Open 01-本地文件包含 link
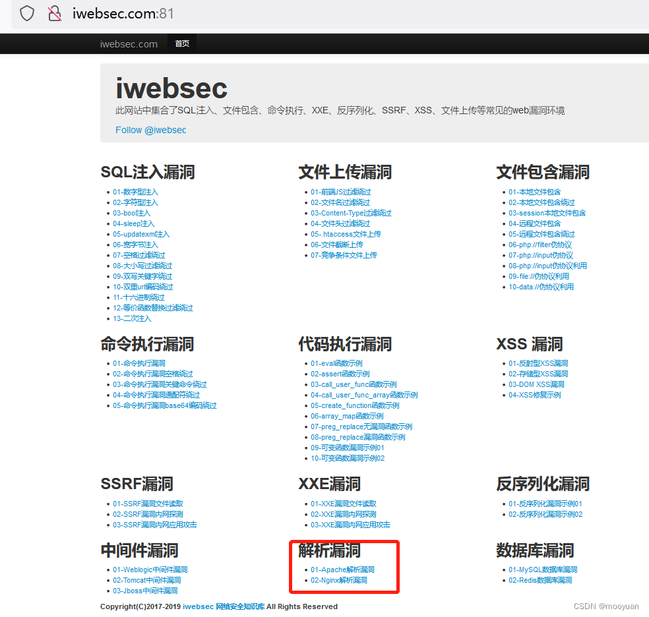The height and width of the screenshot is (617, 649). pos(534,192)
